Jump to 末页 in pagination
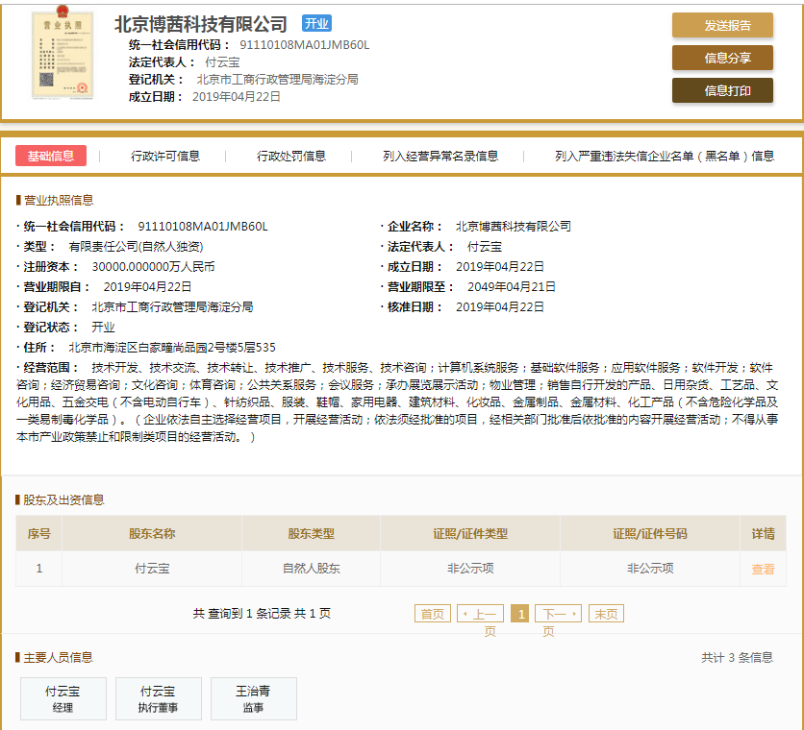 tap(606, 614)
